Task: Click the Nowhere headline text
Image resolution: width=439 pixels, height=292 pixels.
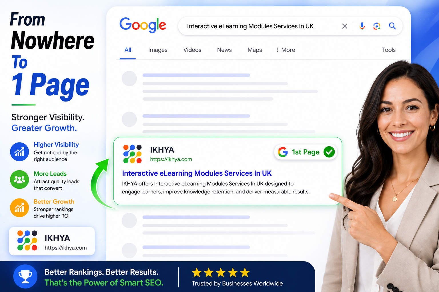Action: (x=53, y=40)
